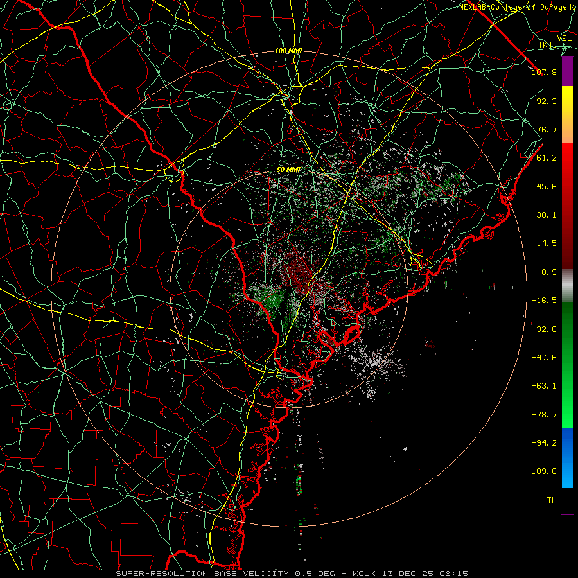Click the [KT] units label
Screen dimensions: 578x578
(x=548, y=44)
